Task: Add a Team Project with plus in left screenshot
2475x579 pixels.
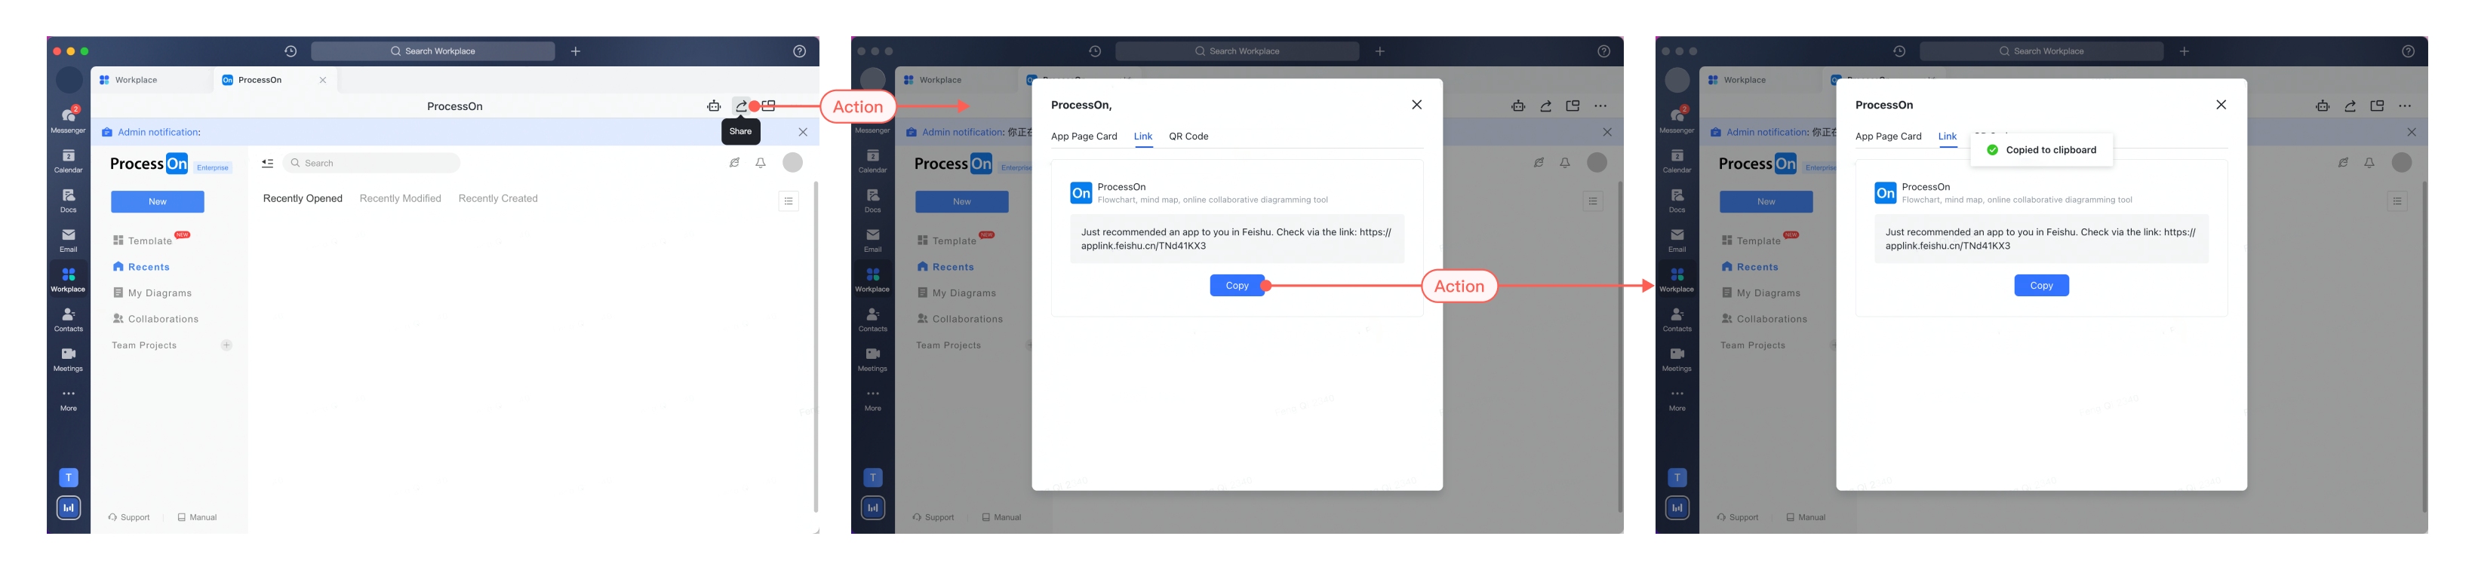Action: point(226,346)
